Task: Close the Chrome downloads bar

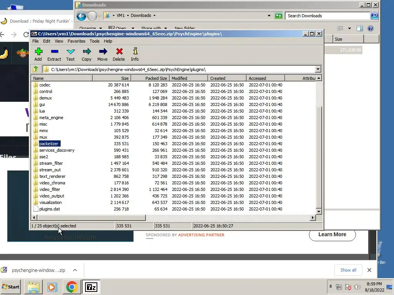Action: 369,270
